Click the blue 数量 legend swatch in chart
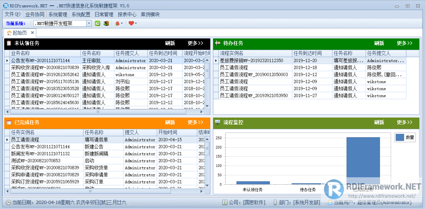425x209 pixels. pos(399,137)
